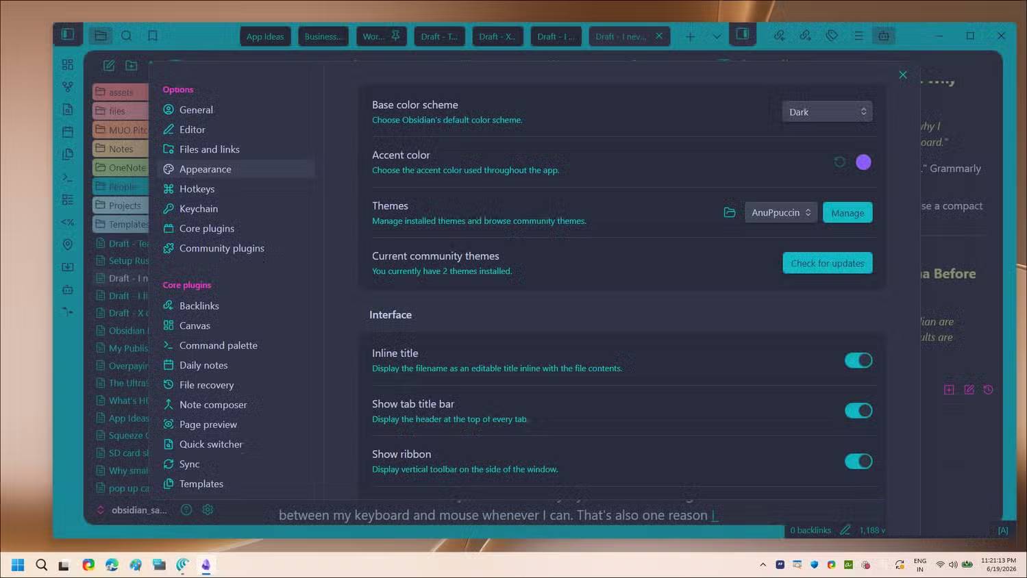Toggle the Show ribbon switch
This screenshot has height=578, width=1027.
point(858,462)
